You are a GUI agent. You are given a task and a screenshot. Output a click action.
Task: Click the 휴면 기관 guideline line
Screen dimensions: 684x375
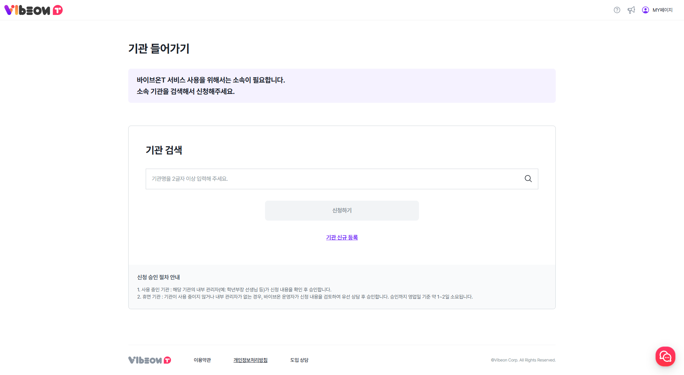point(305,297)
